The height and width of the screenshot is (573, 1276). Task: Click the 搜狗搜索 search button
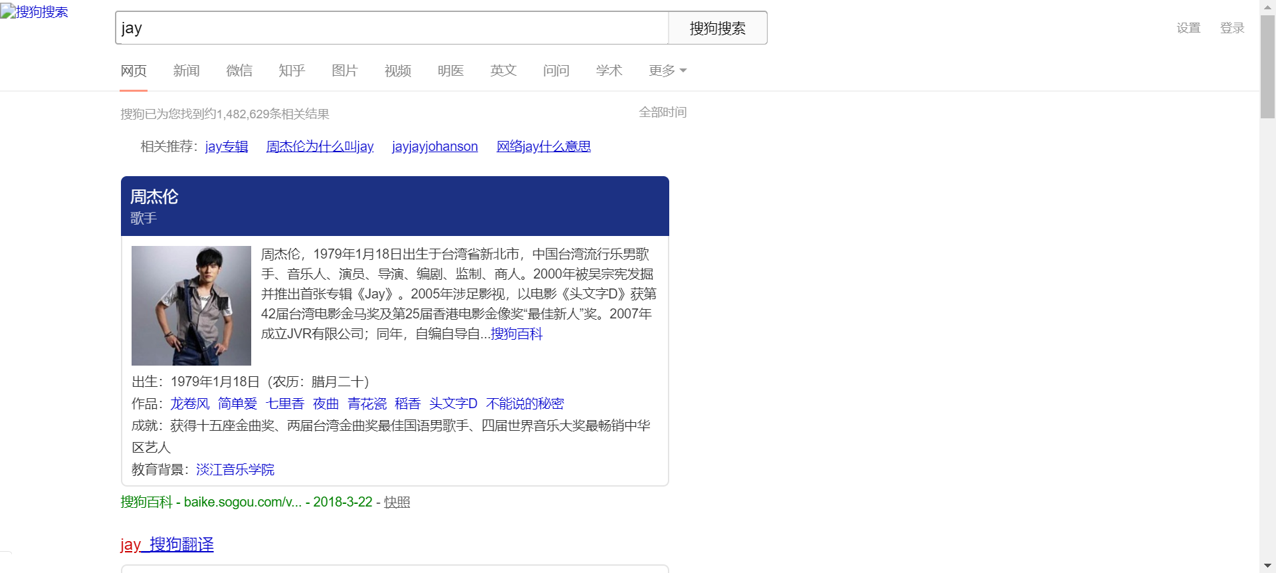tap(718, 28)
